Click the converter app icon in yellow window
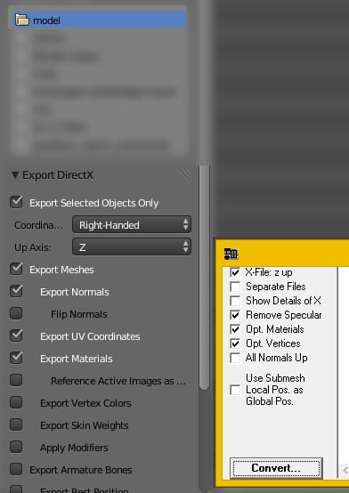349x493 pixels. pyautogui.click(x=231, y=254)
